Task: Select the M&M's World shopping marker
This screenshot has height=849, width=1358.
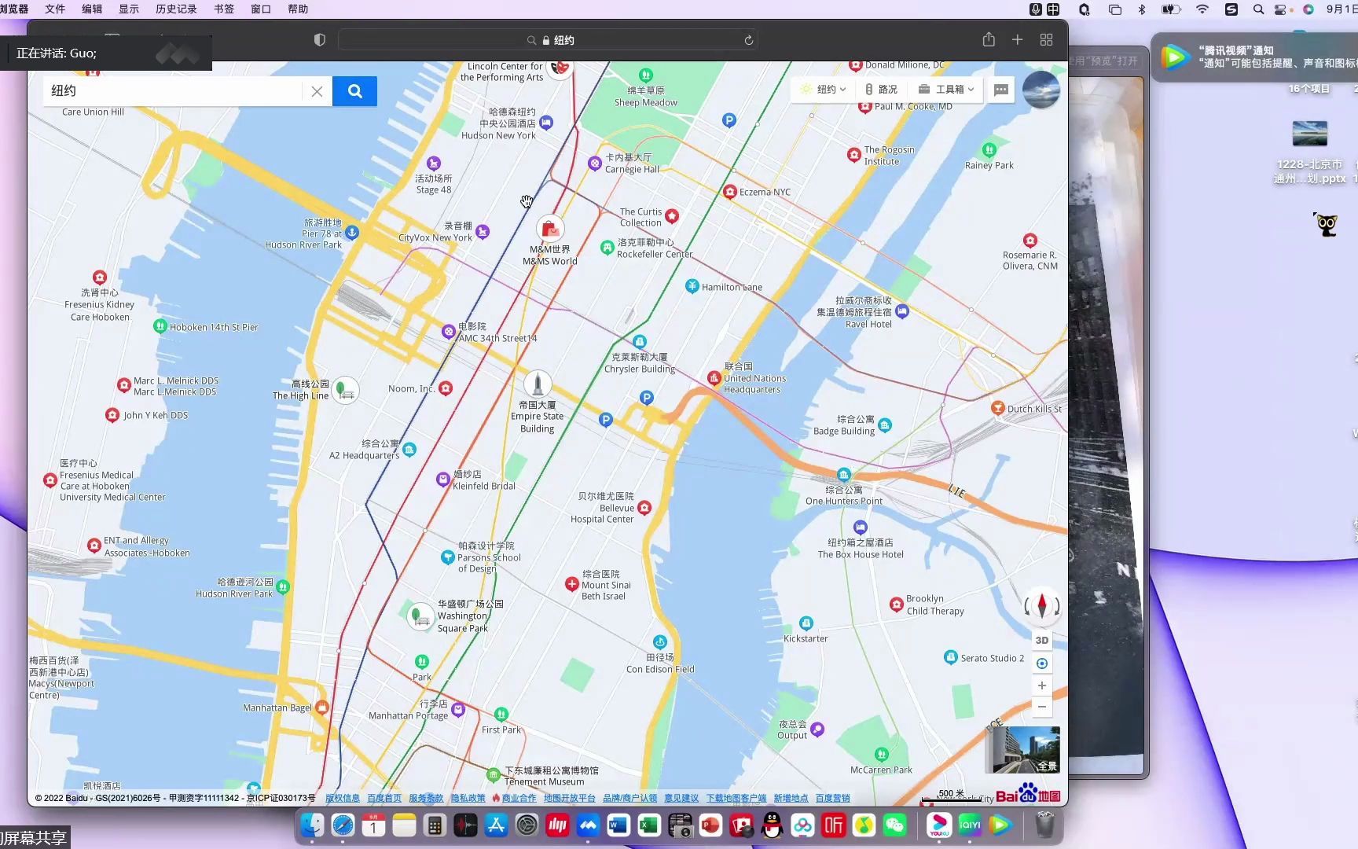Action: click(550, 230)
